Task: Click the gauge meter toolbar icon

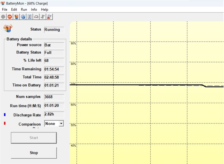Action: (36, 17)
